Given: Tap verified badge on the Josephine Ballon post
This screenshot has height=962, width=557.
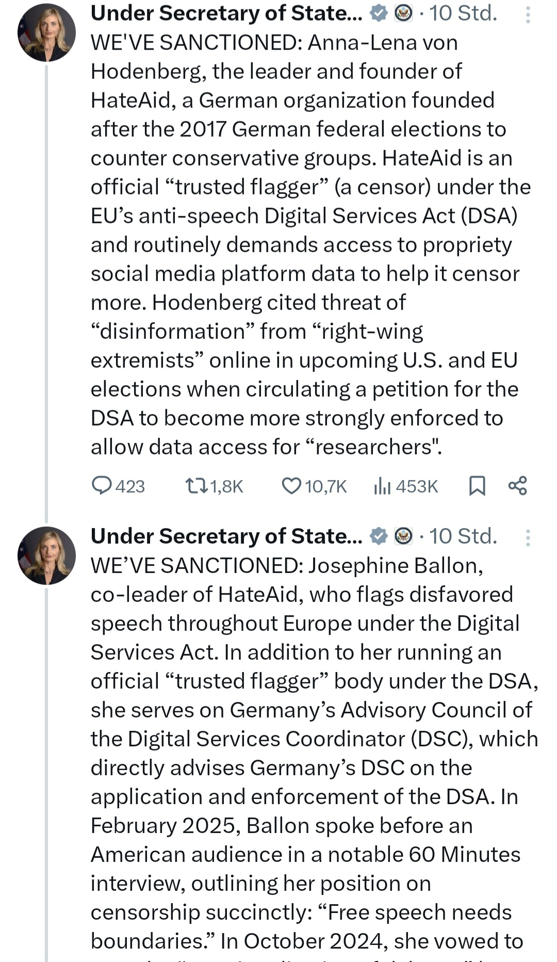Looking at the screenshot, I should [x=379, y=537].
